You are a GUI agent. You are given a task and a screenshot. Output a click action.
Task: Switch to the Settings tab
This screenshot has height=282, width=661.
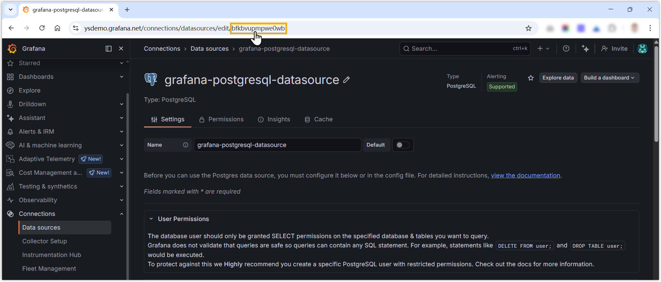point(168,119)
